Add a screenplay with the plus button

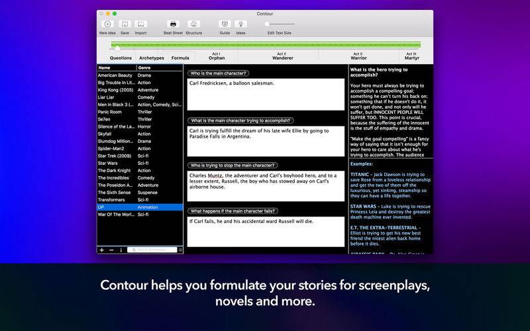coord(101,250)
